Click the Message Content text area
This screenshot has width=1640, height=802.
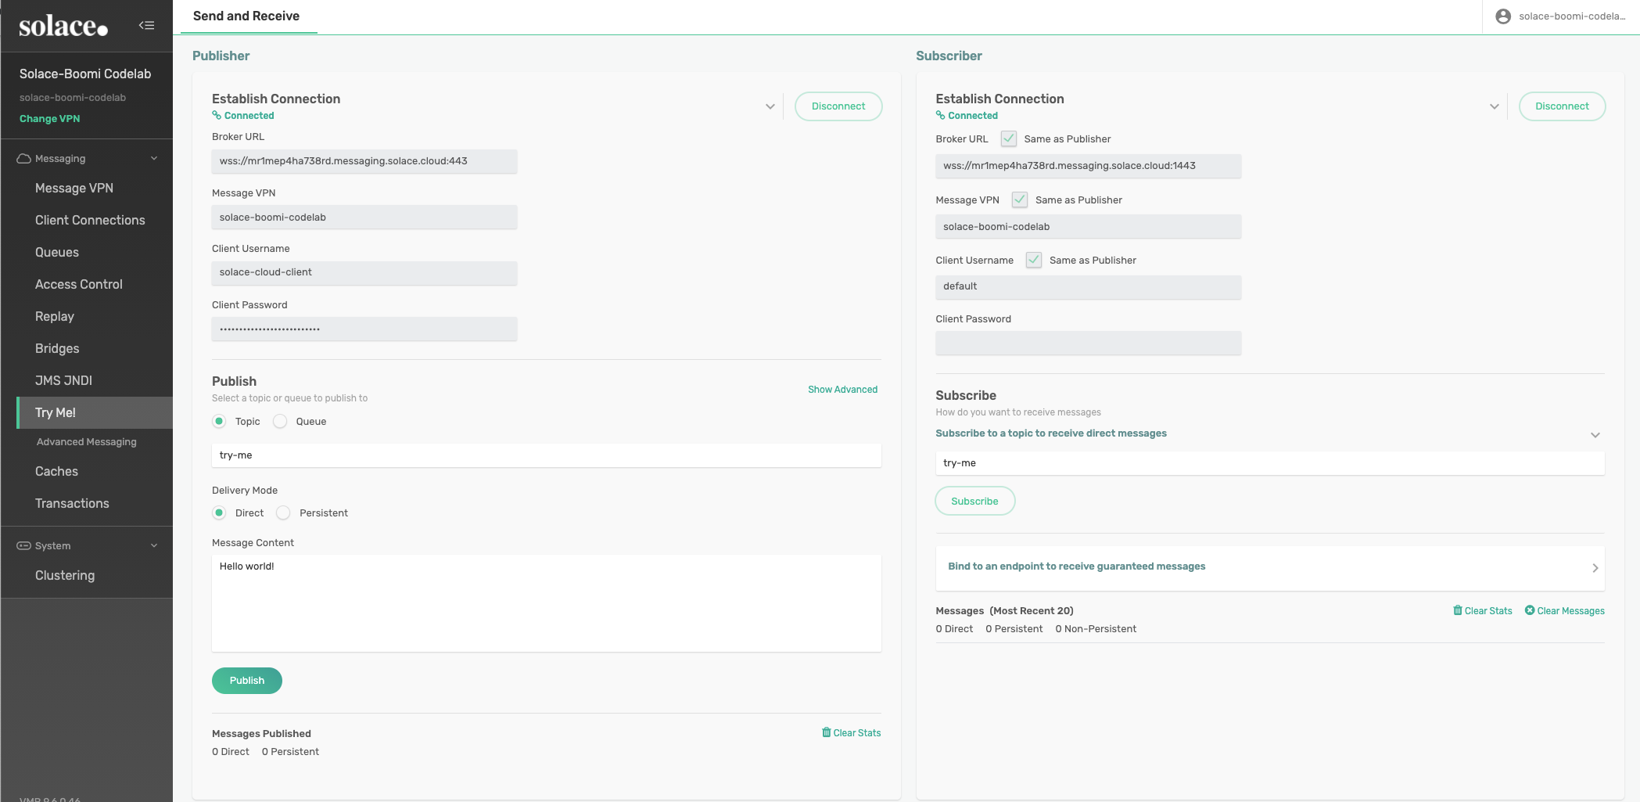tap(546, 603)
